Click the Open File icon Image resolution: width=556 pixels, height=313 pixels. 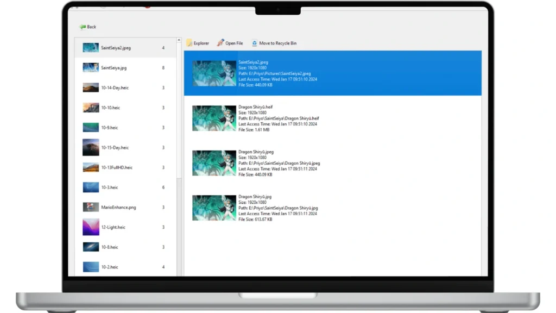(220, 43)
